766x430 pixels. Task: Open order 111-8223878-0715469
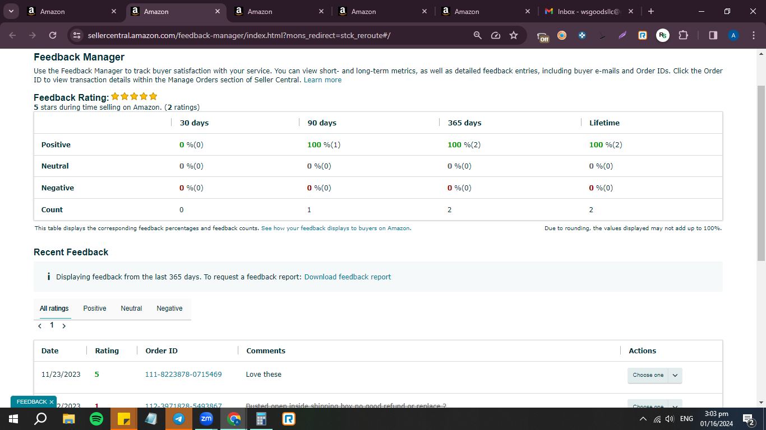(183, 375)
